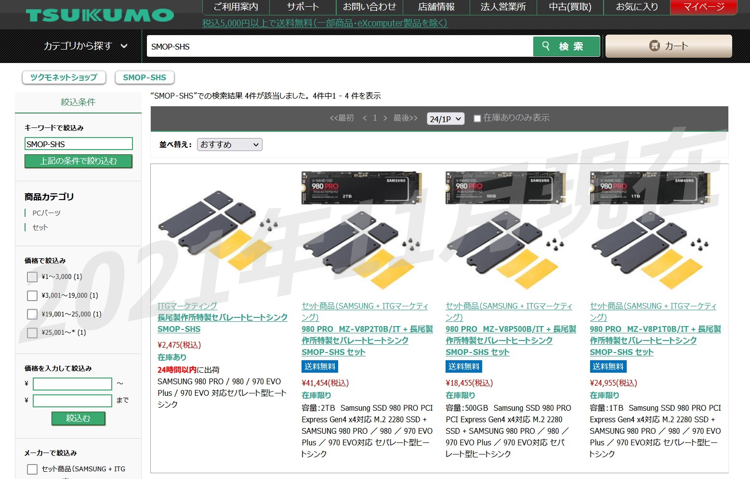
Task: Click 送料無料 badge on the ¥41,454 item
Action: tap(320, 366)
